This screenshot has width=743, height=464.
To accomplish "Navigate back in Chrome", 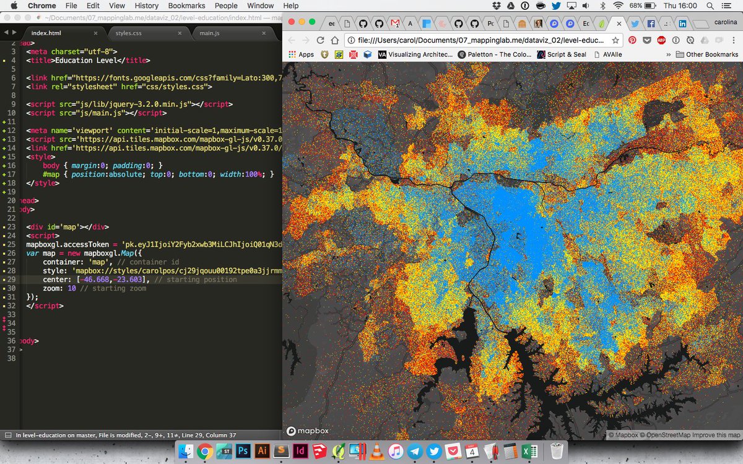I will [290, 40].
